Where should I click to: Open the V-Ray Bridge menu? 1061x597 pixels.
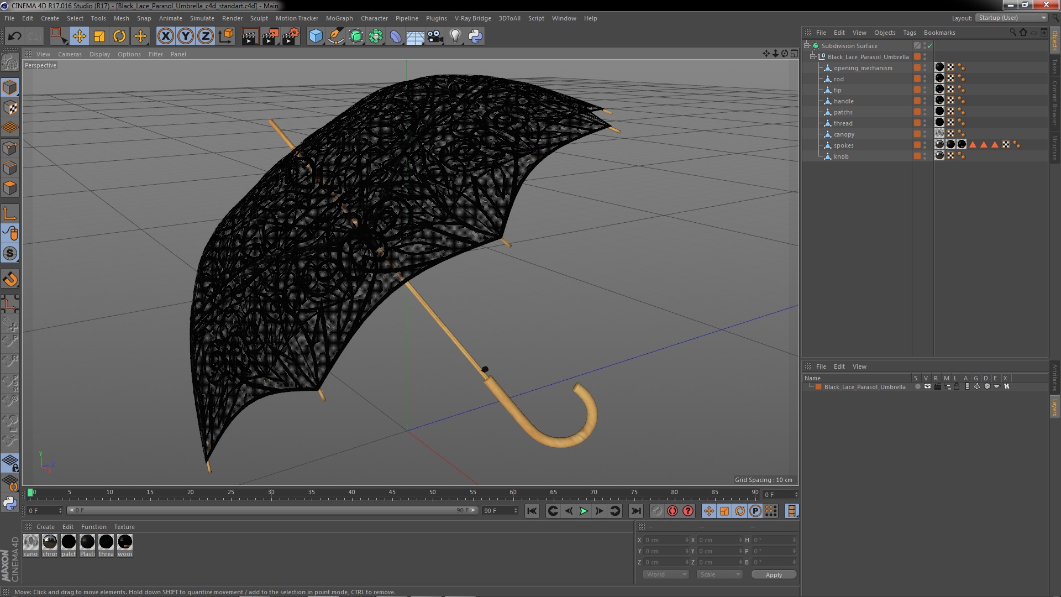point(472,18)
